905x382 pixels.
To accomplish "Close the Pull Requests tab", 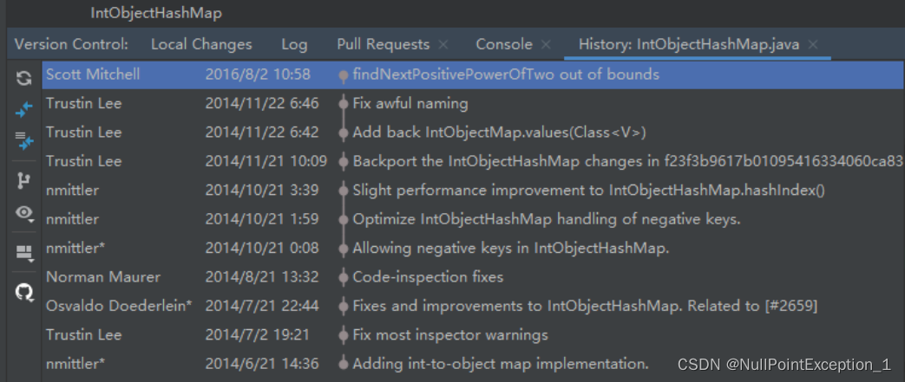I will pyautogui.click(x=443, y=44).
